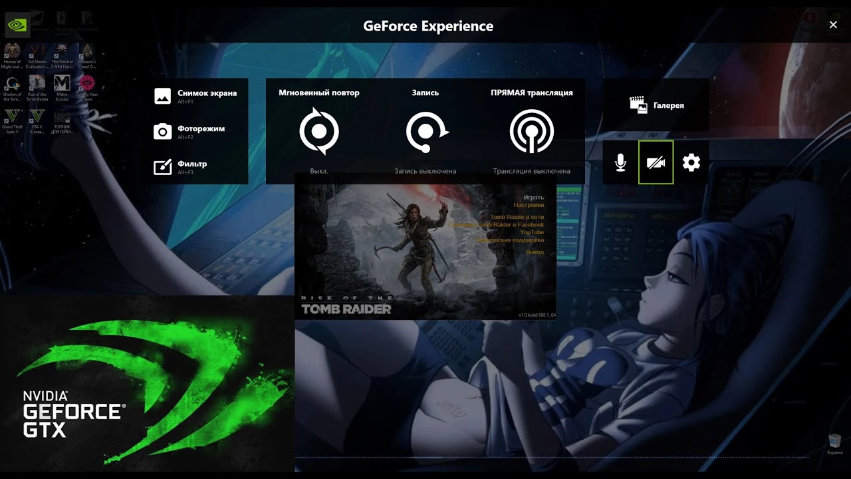Open the Фильтр game filter
This screenshot has height=479, width=851.
point(182,166)
